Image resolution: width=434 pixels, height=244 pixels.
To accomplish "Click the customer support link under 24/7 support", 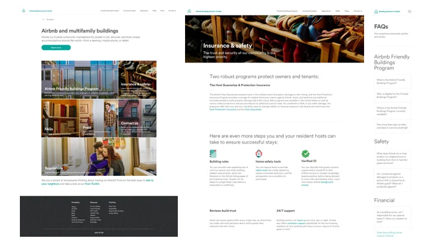I will coord(297,224).
